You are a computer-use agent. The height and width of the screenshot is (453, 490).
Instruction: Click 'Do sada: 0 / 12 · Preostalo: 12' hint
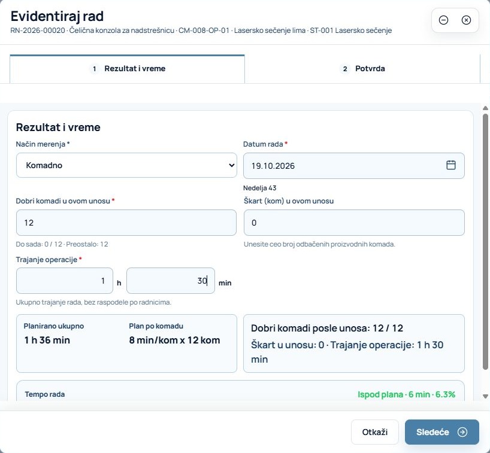click(62, 244)
